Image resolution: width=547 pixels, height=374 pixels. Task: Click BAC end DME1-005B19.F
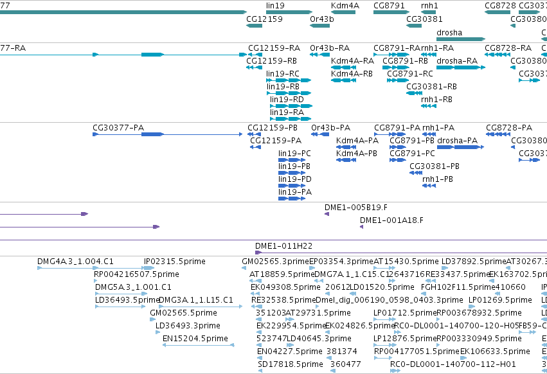(327, 214)
